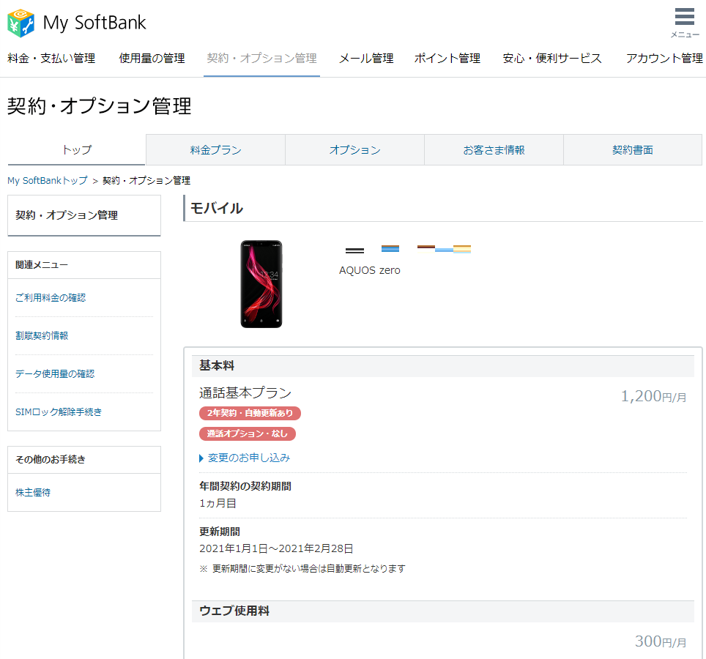
Task: Click the 更新期間 label
Action: (220, 532)
